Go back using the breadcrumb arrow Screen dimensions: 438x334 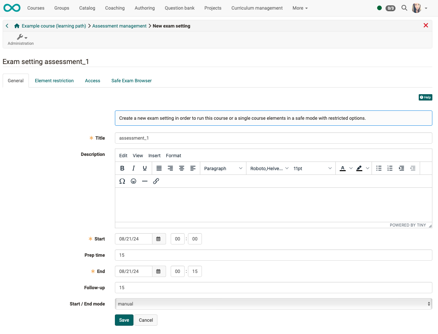pyautogui.click(x=7, y=26)
